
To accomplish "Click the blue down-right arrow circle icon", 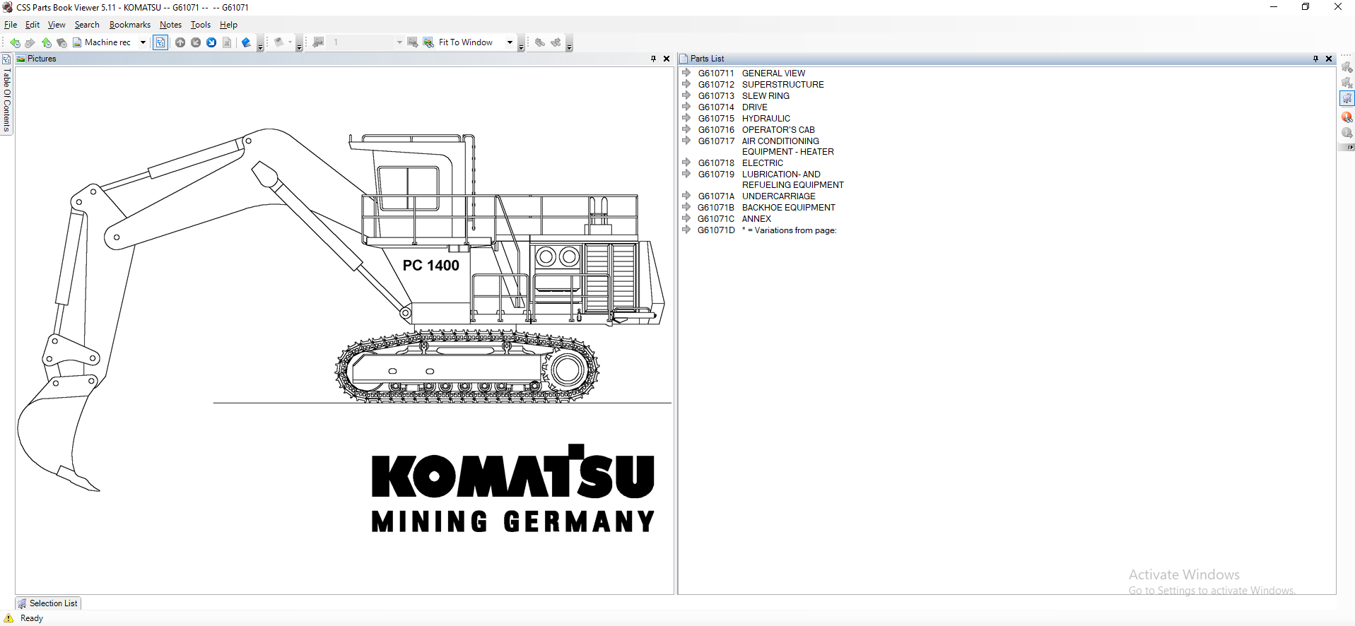I will [x=211, y=42].
